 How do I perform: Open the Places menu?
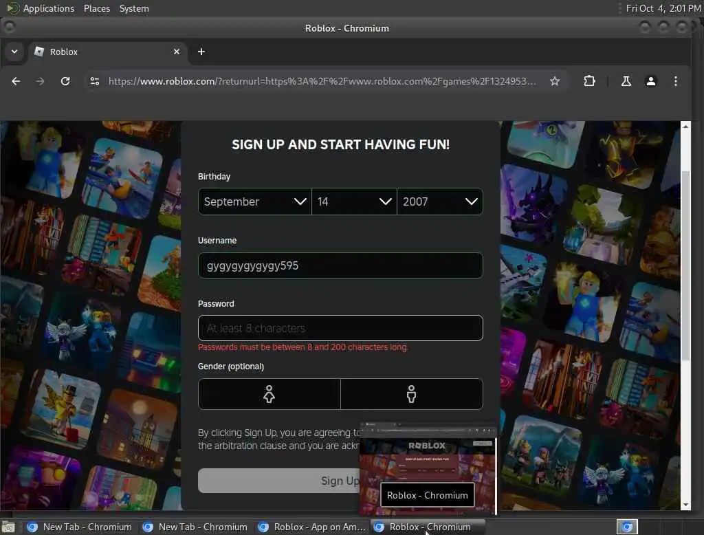tap(96, 8)
